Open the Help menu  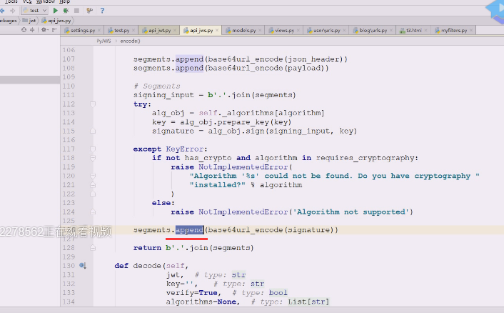pyautogui.click(x=65, y=1)
